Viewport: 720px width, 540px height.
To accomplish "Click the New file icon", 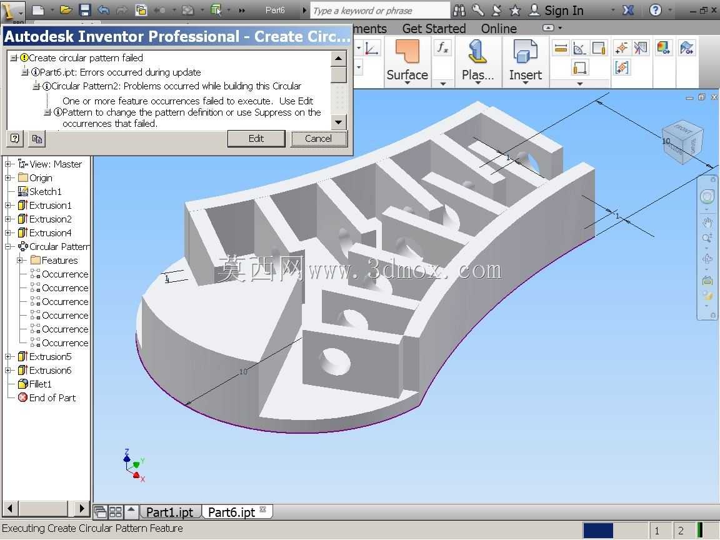I will pyautogui.click(x=39, y=9).
